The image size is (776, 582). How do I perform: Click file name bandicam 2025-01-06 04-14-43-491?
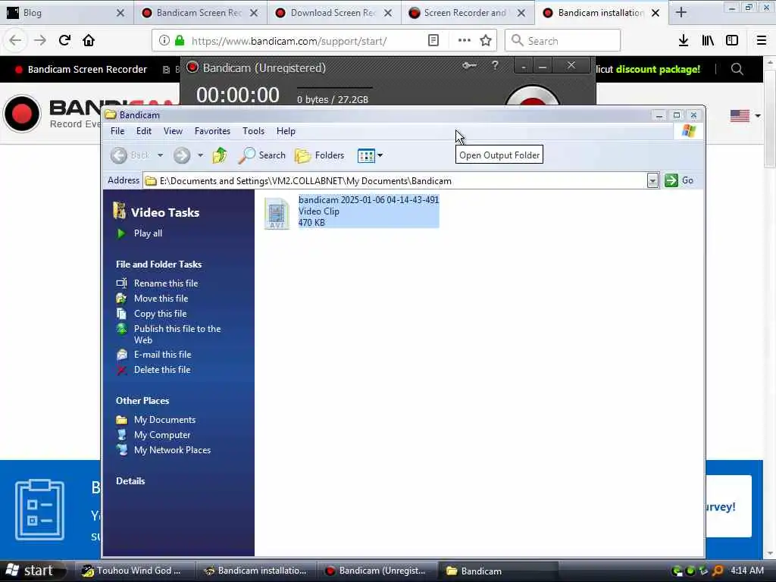369,200
